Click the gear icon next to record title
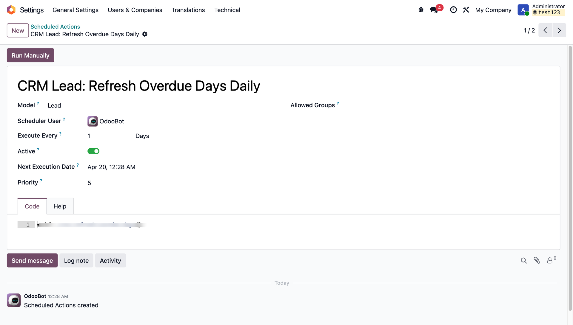This screenshot has height=325, width=573. (x=145, y=34)
